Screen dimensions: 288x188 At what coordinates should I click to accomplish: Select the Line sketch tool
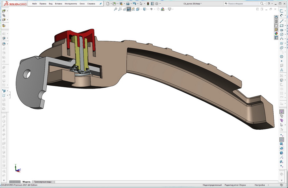point(282,21)
